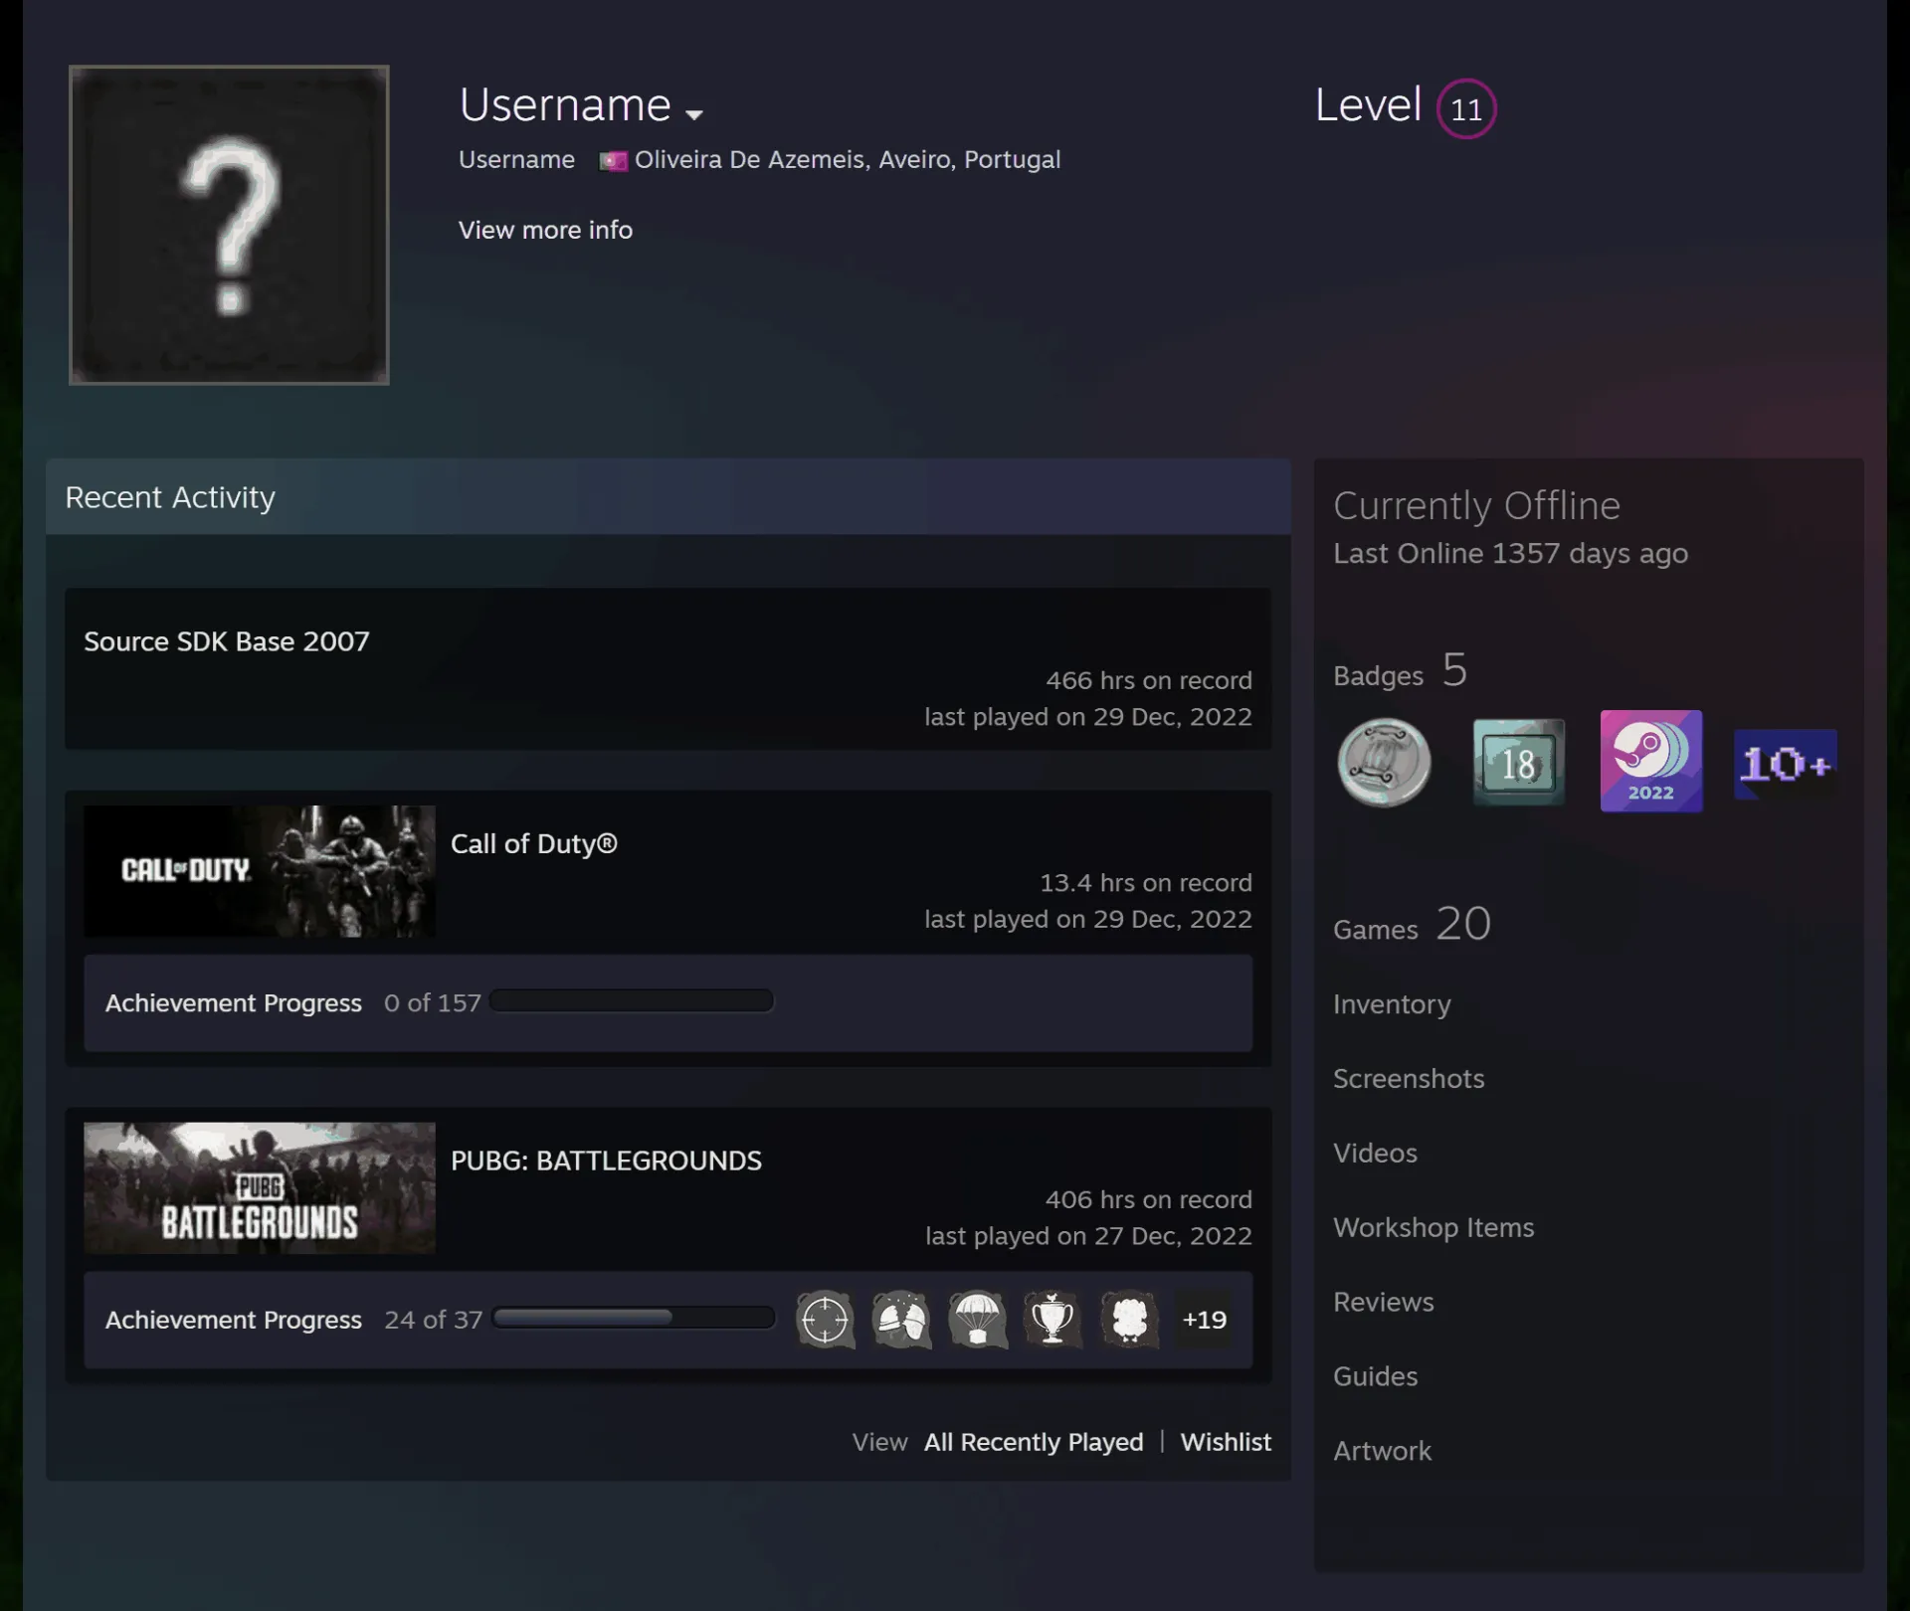Viewport: 1910px width, 1611px height.
Task: Open the Wishlist link
Action: tap(1226, 1442)
